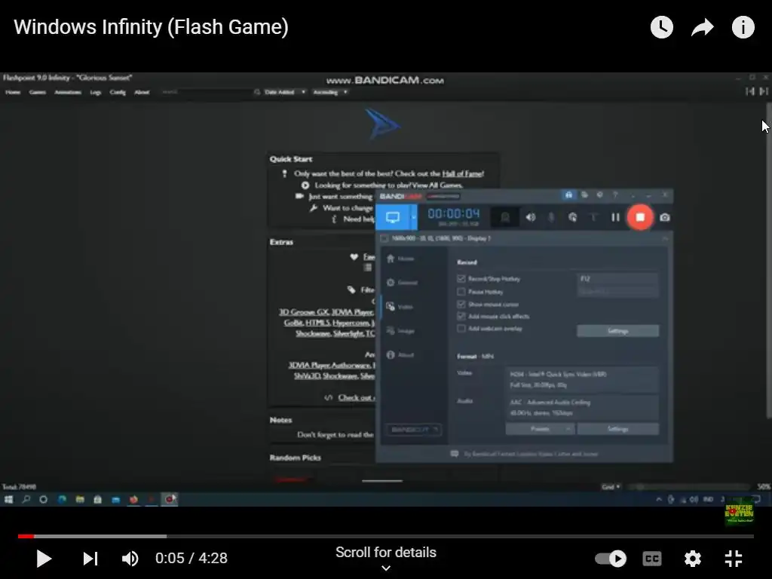
Task: Click Bandicam webcam overlay icon
Action: click(x=505, y=217)
